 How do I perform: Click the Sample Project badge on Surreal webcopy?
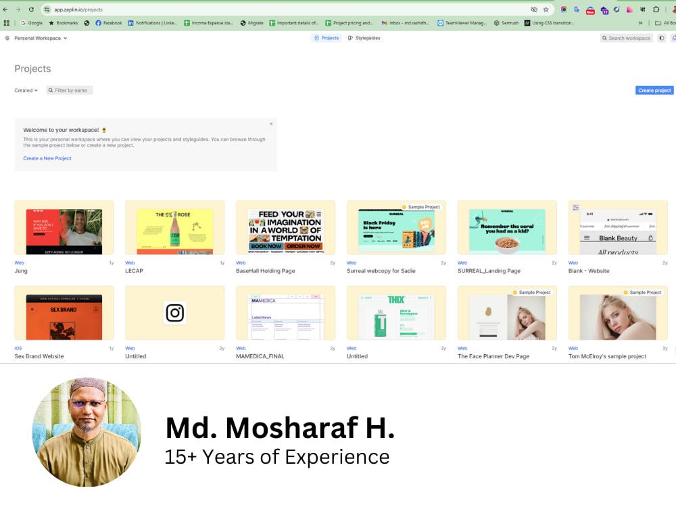[420, 207]
